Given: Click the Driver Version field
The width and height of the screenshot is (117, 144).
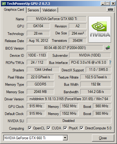Looking at the screenshot, I should click(69, 99).
